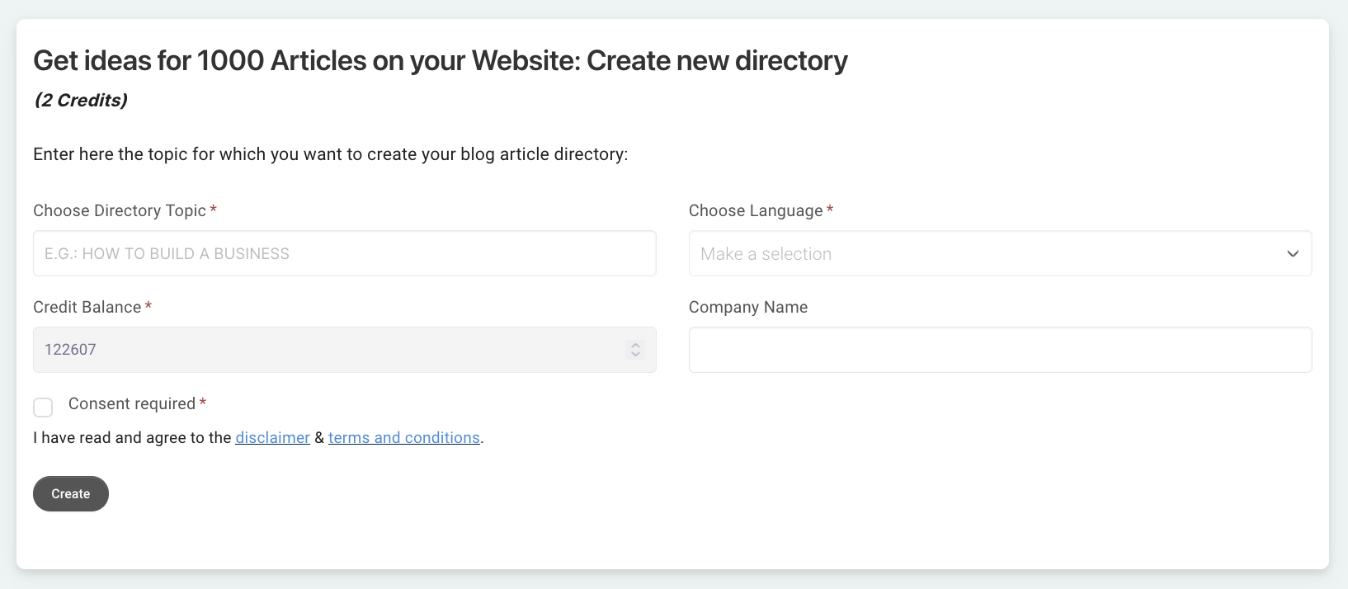The height and width of the screenshot is (589, 1348).
Task: Increase Credit Balance using the up arrow
Action: coord(635,345)
